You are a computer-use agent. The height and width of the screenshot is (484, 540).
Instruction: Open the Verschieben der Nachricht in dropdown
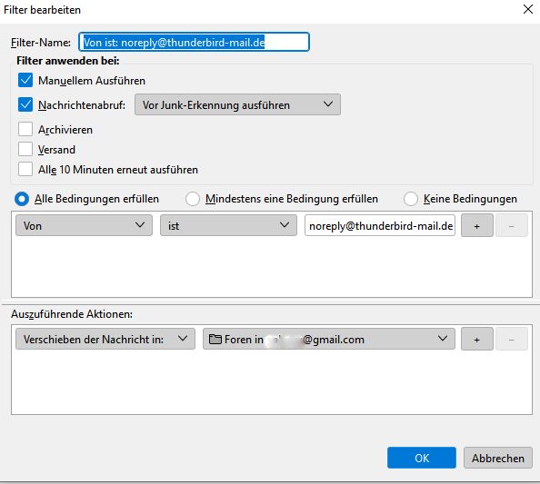coord(105,340)
